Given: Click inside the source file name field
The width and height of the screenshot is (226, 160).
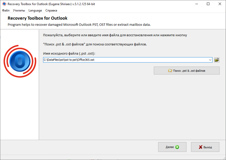Looking at the screenshot, I should point(109,60).
